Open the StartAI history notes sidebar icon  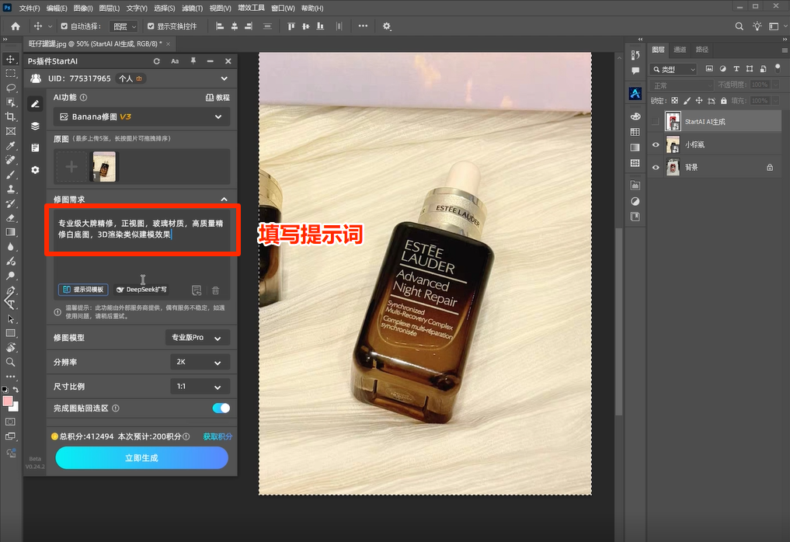(x=35, y=148)
